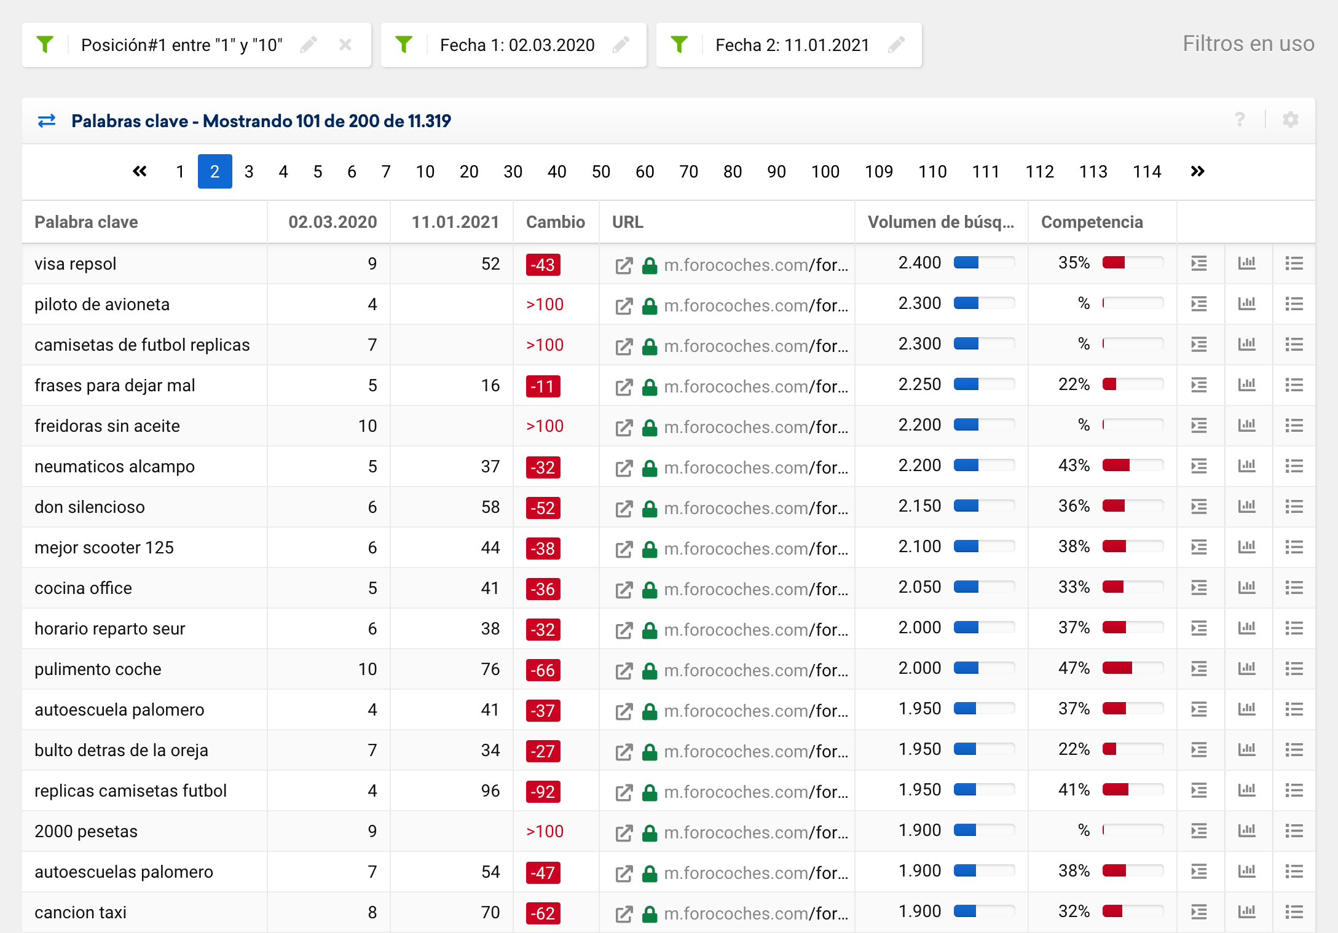Click competition bar for pulimento coche
Viewport: 1338px width, 933px height.
tap(1132, 668)
